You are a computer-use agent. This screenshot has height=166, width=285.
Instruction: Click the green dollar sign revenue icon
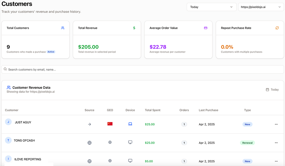click(x=134, y=28)
